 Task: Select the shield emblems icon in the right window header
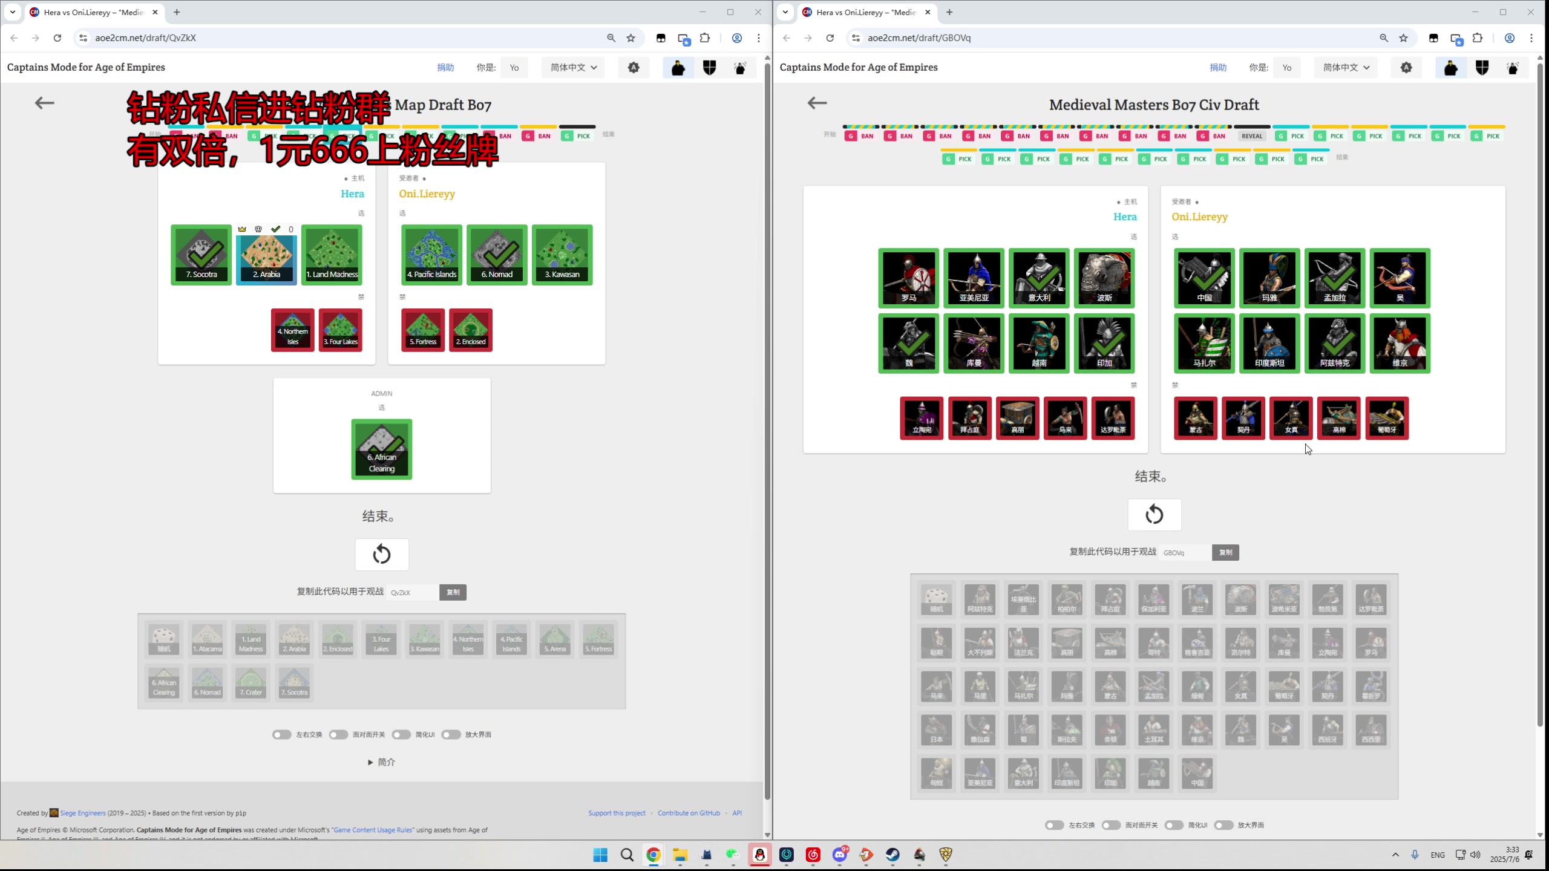(1482, 68)
